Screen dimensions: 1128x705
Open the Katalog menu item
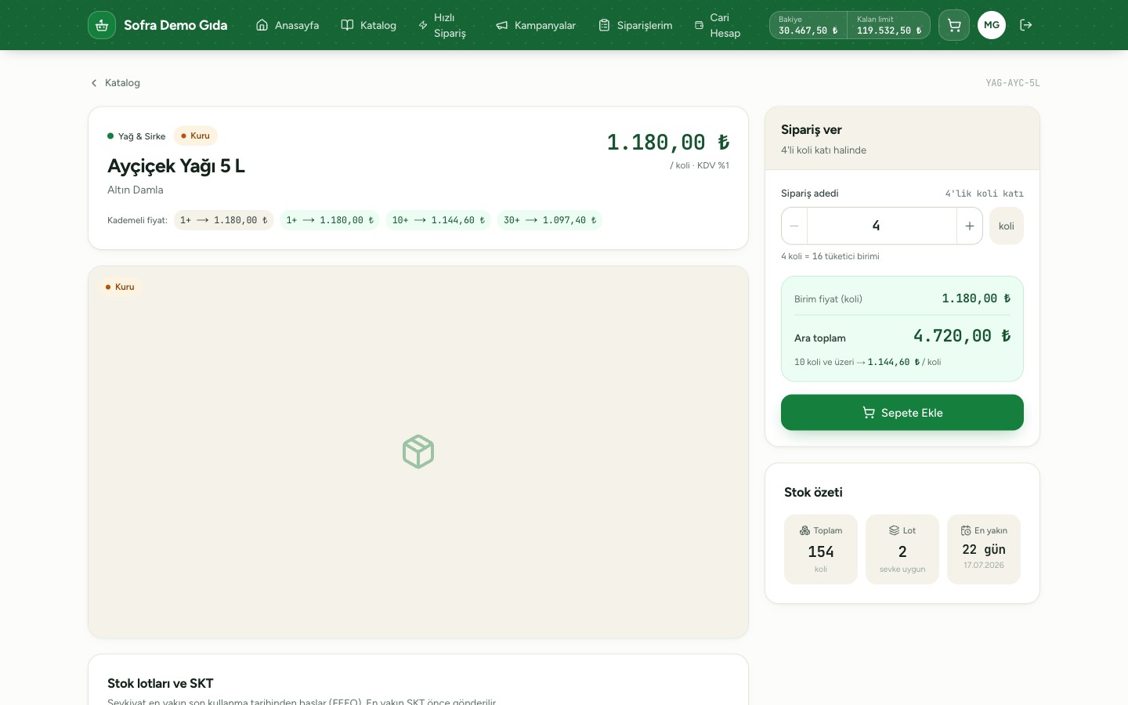coord(369,25)
